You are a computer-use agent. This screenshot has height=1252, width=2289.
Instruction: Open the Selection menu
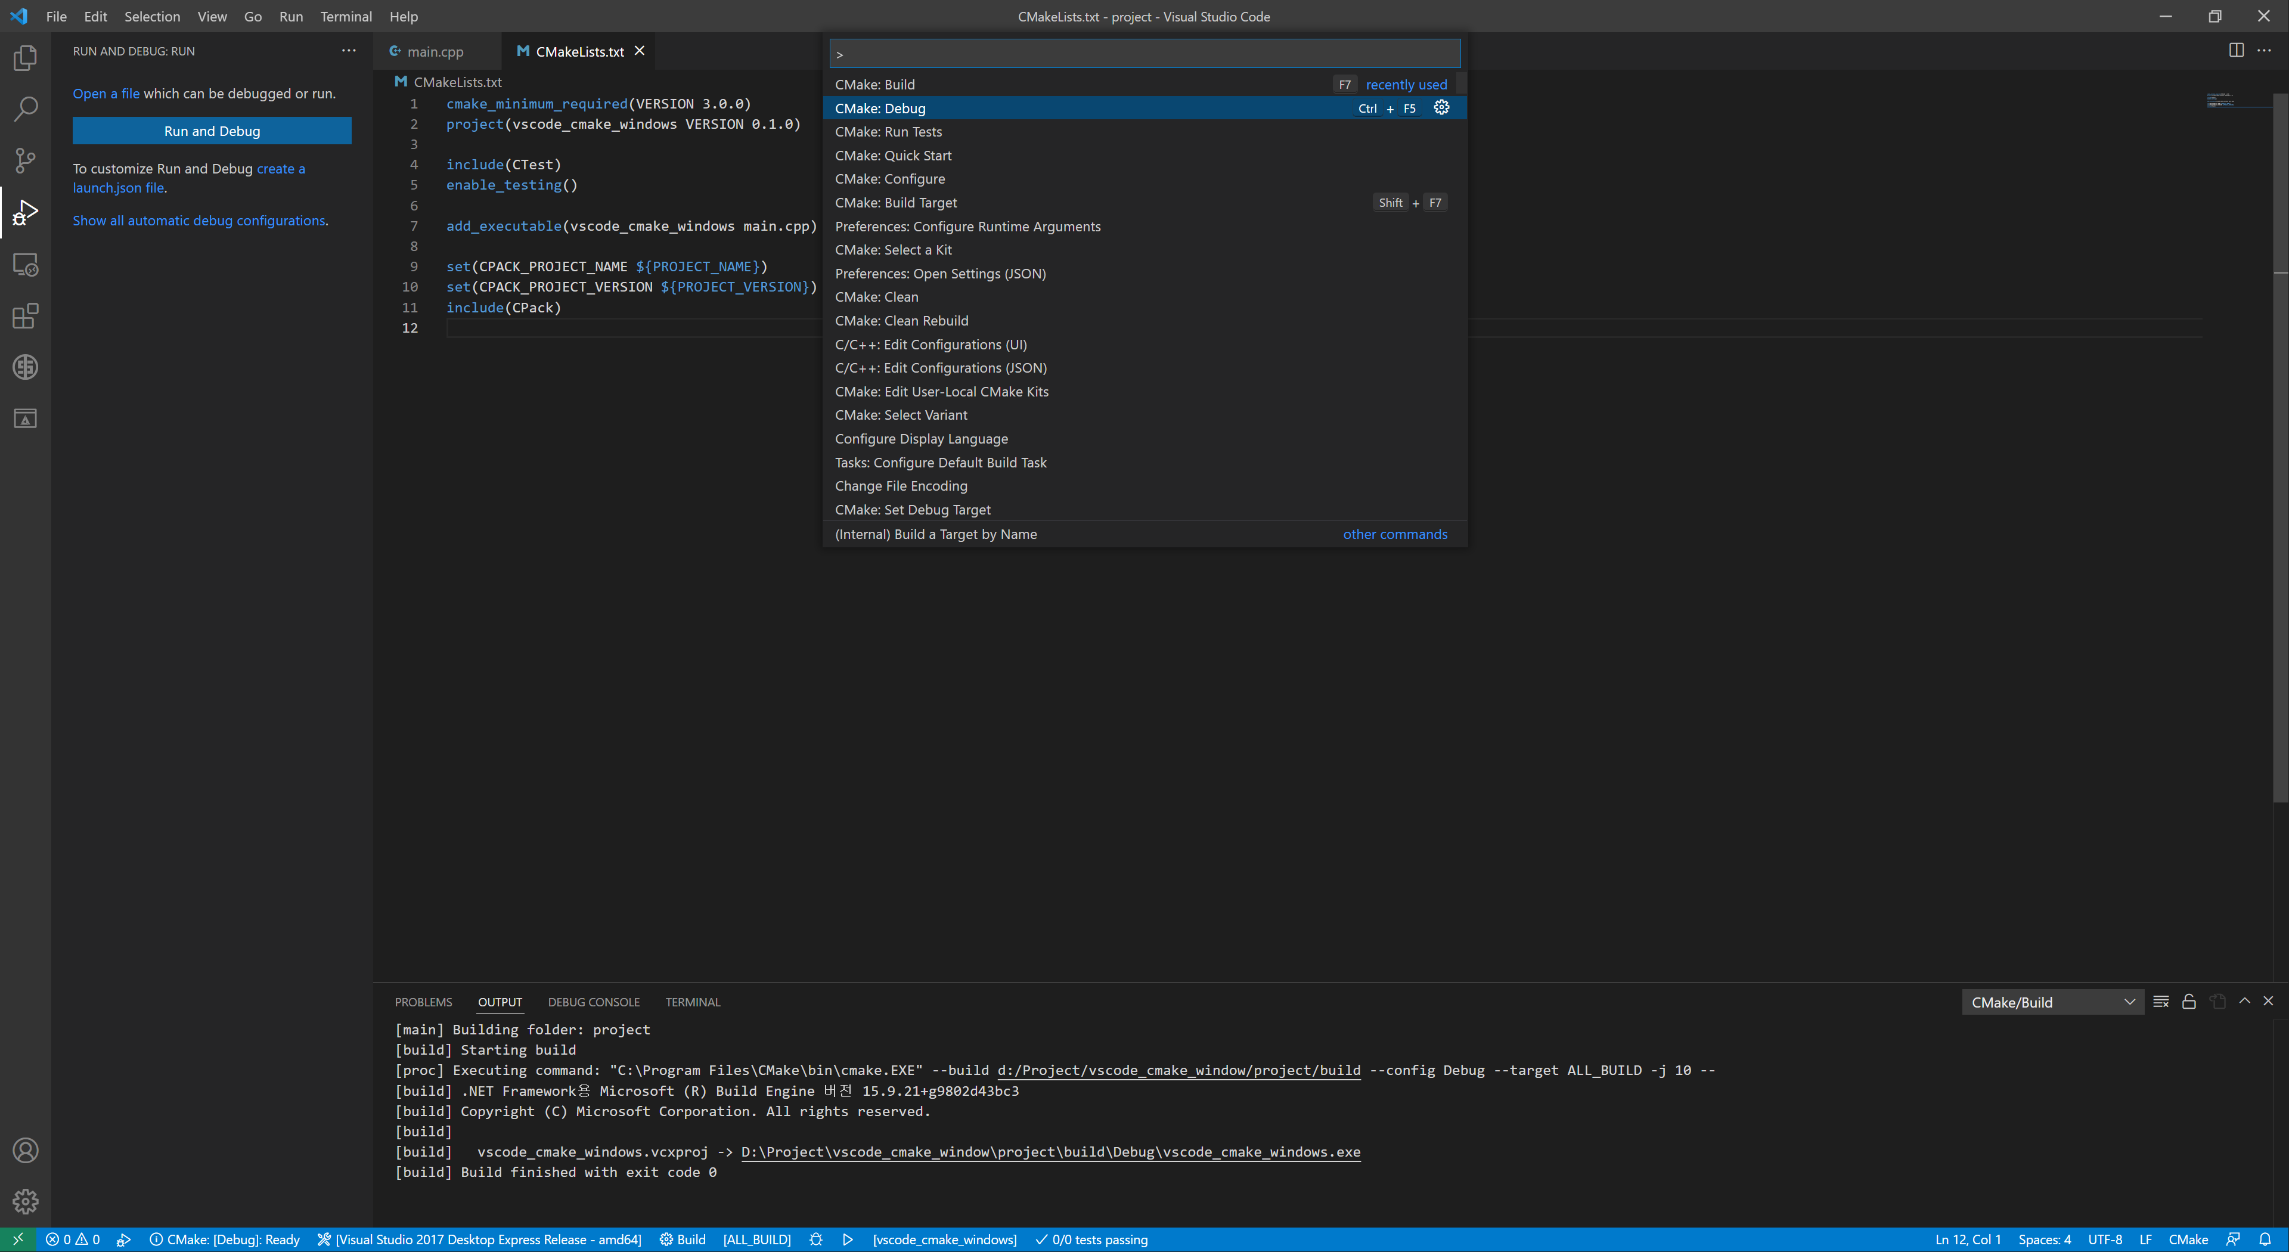click(152, 16)
